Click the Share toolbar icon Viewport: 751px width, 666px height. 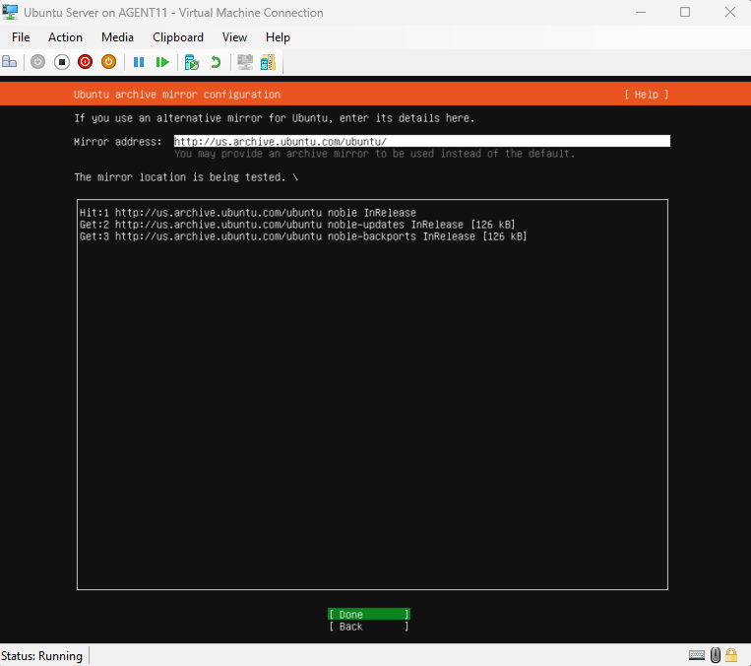pyautogui.click(x=268, y=62)
